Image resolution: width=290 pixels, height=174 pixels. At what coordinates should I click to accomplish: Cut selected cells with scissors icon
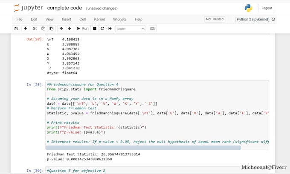tap(35, 29)
